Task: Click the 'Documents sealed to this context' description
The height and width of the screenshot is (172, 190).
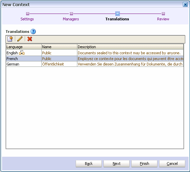Action: click(129, 53)
